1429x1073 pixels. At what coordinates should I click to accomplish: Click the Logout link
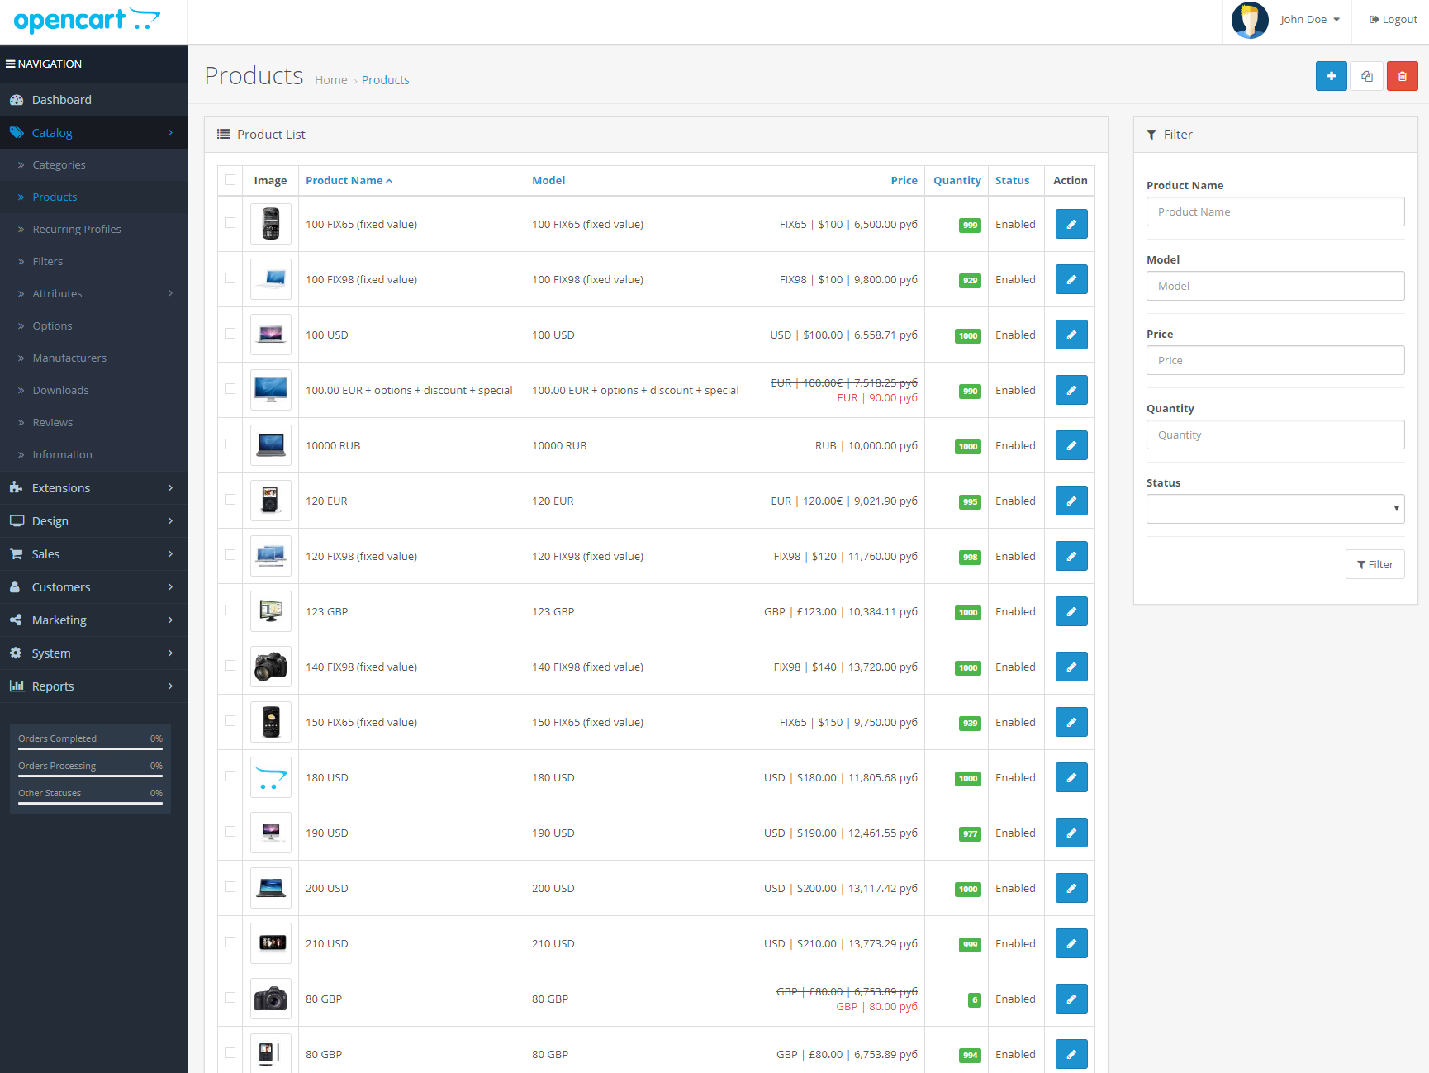1393,20
